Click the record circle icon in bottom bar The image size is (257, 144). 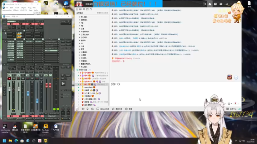[126, 109]
